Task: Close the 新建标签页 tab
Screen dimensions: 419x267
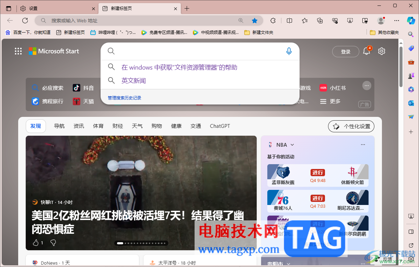Action: [x=176, y=9]
